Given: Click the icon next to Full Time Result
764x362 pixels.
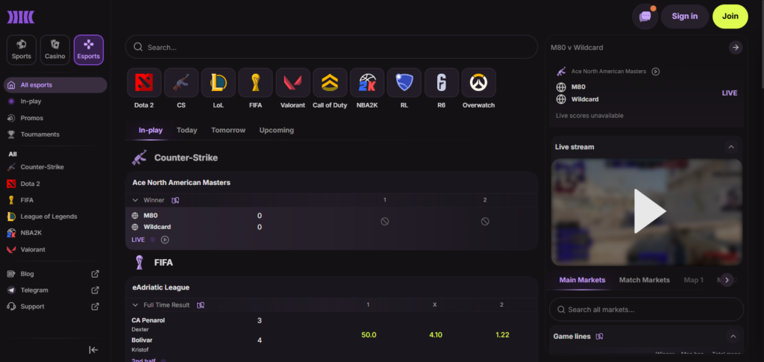Looking at the screenshot, I should tap(201, 305).
